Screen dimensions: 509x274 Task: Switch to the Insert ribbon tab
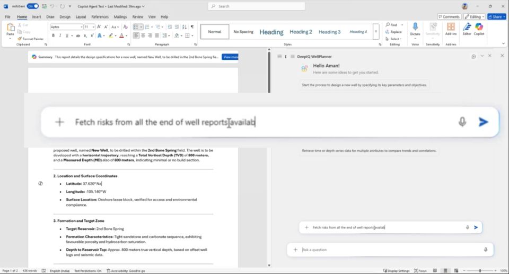pyautogui.click(x=37, y=17)
